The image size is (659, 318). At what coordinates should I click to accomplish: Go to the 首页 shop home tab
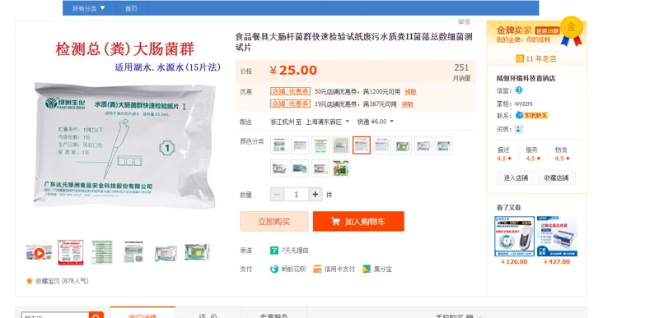(x=131, y=8)
